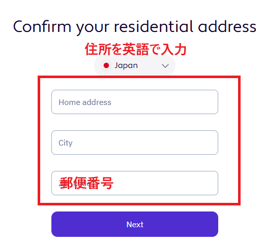
Task: Click the purple Next button
Action: coord(135,224)
